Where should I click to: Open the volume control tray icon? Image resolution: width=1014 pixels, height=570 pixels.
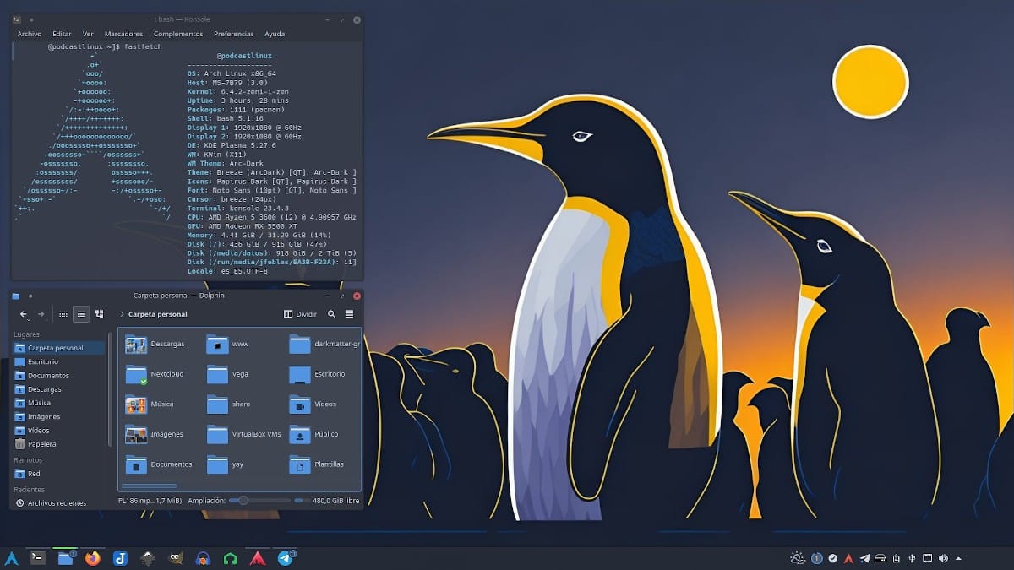pyautogui.click(x=943, y=558)
